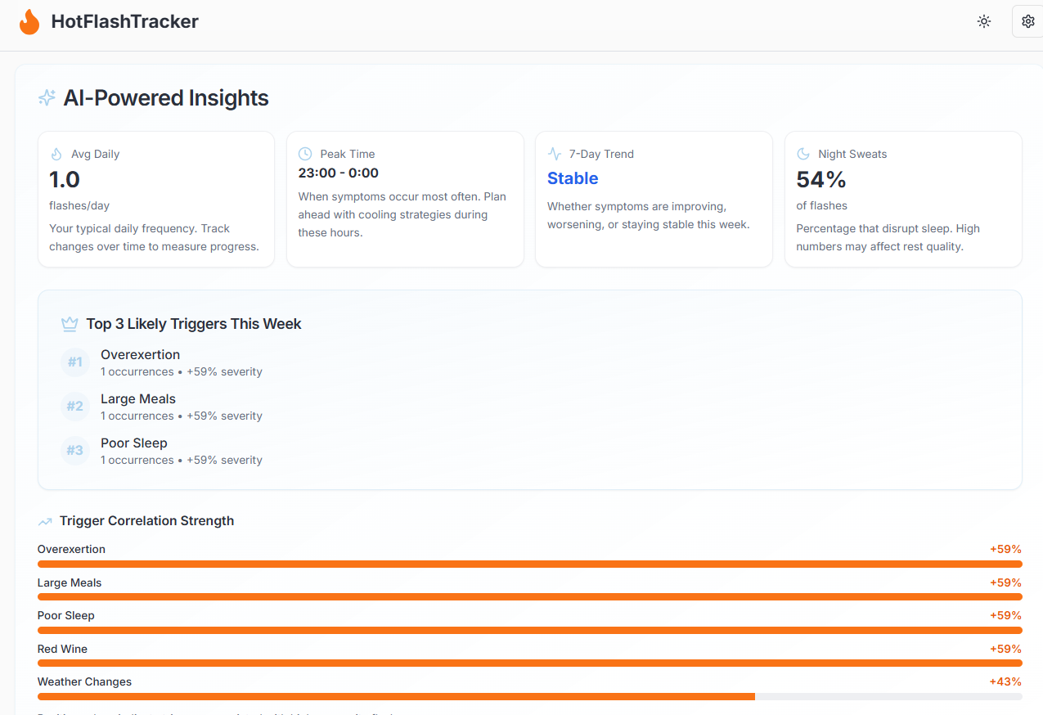Click the Stable trend value
The height and width of the screenshot is (715, 1043).
(573, 178)
